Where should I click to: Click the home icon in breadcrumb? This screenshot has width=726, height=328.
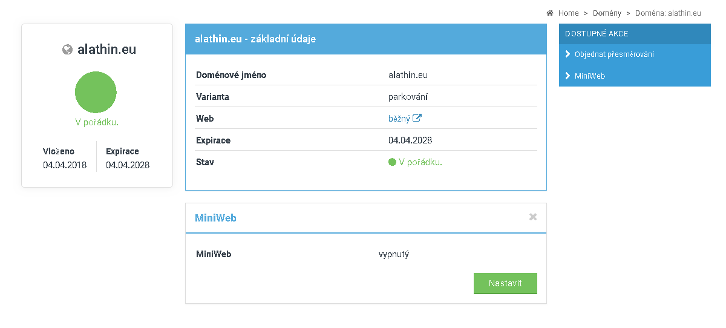pos(550,13)
